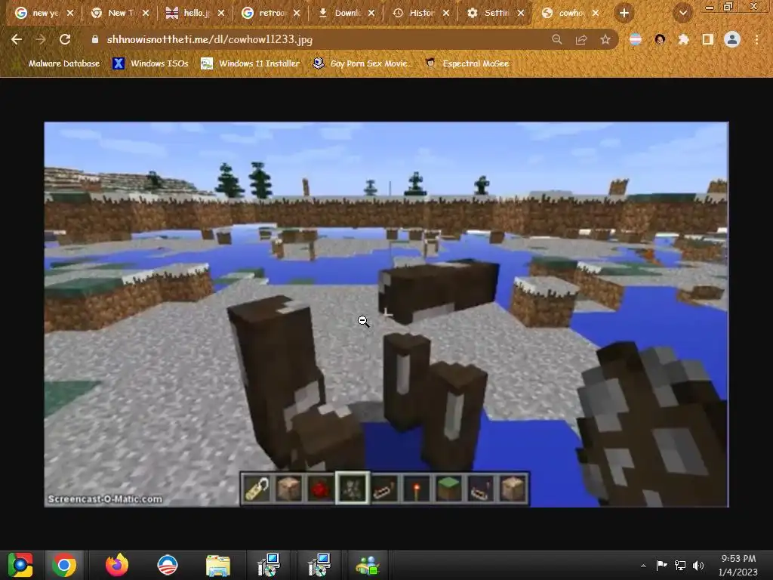Open the avatar face extension icon

[x=660, y=39]
